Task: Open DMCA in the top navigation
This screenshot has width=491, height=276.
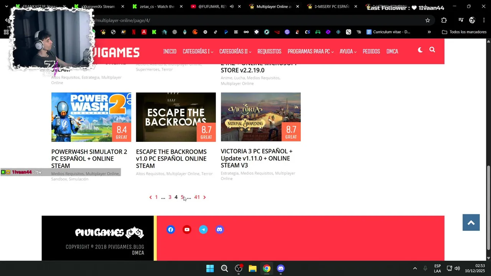Action: [x=392, y=51]
